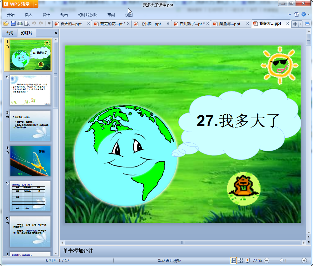Image resolution: width=313 pixels, height=266 pixels.
Task: Switch to slide sorter view in status bar
Action: [x=240, y=260]
